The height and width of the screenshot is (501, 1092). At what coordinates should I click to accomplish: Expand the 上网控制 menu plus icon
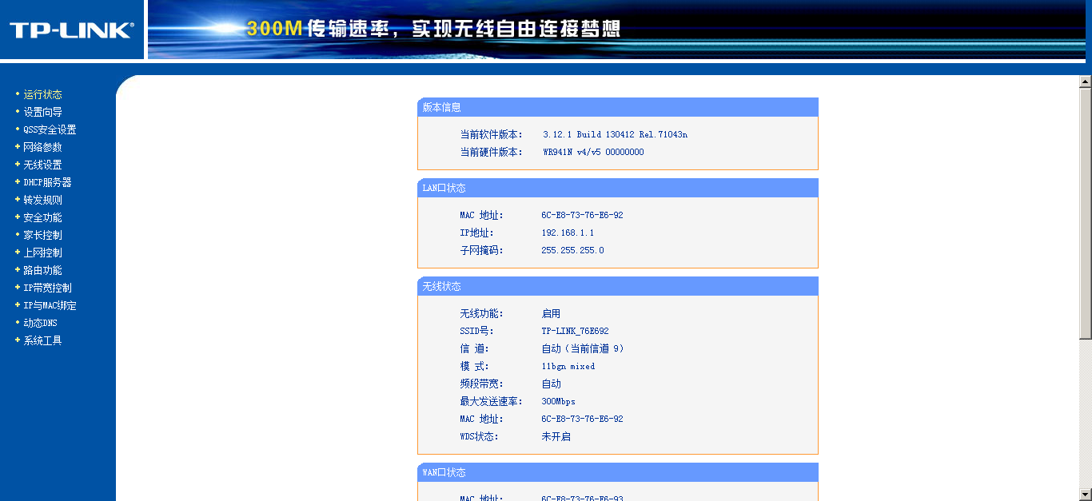coord(18,252)
